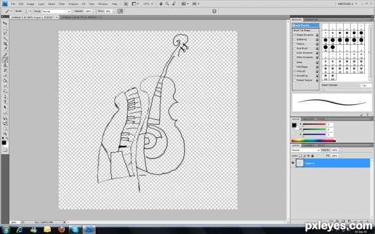Viewport: 375px width, 234px height.
Task: Select the Brush tool in the toolbox
Action: [x=5, y=60]
